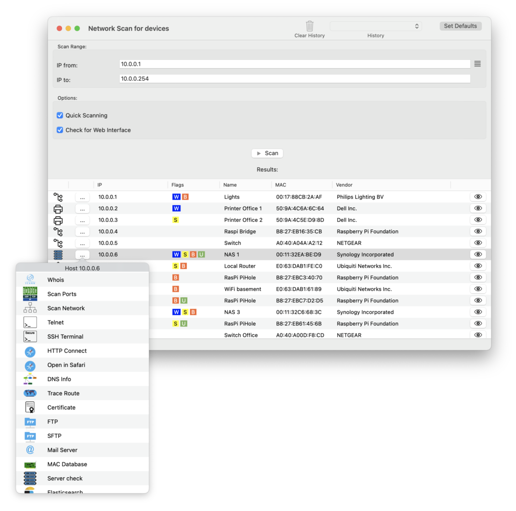Choose Scan Network in host menu

tap(82, 308)
